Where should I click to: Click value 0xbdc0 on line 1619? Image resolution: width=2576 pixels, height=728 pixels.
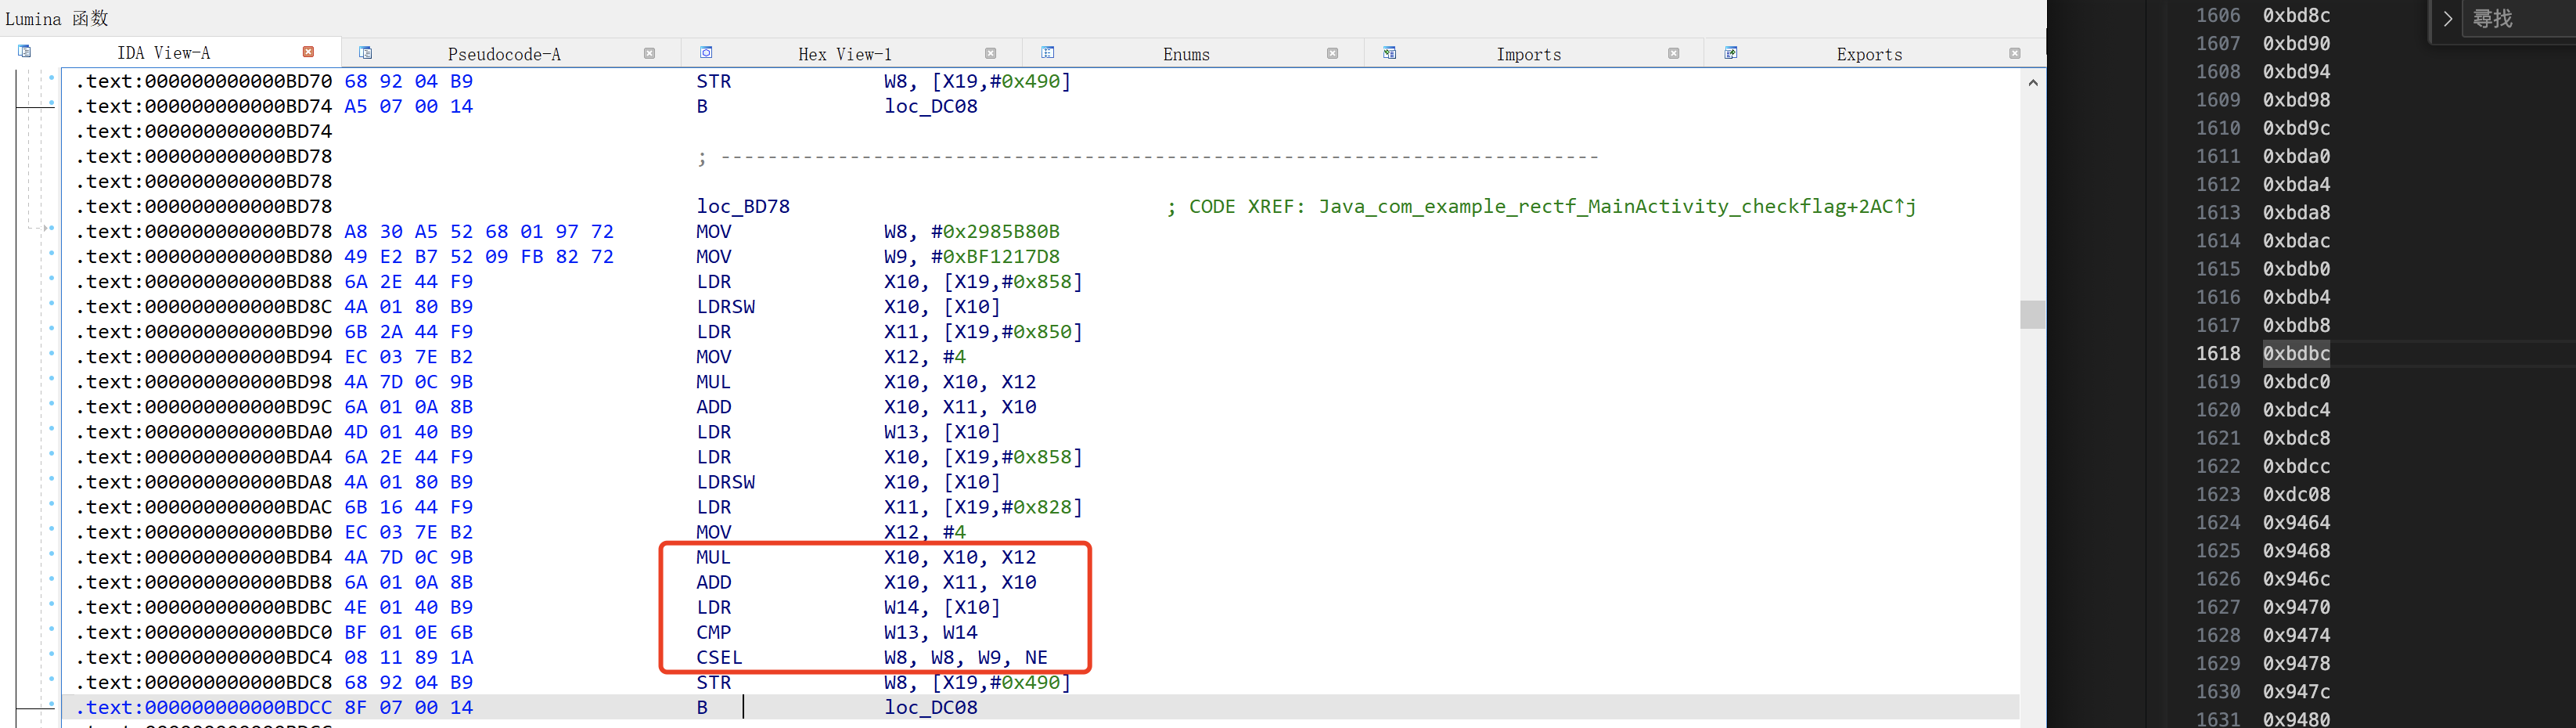[x=2296, y=381]
